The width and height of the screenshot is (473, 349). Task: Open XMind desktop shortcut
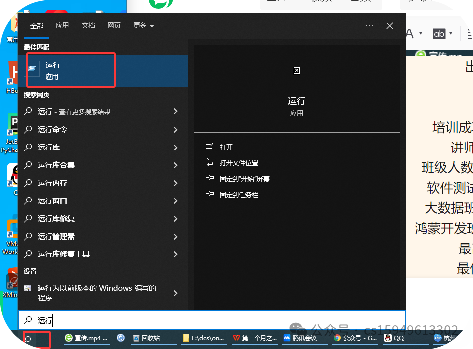[x=10, y=282]
